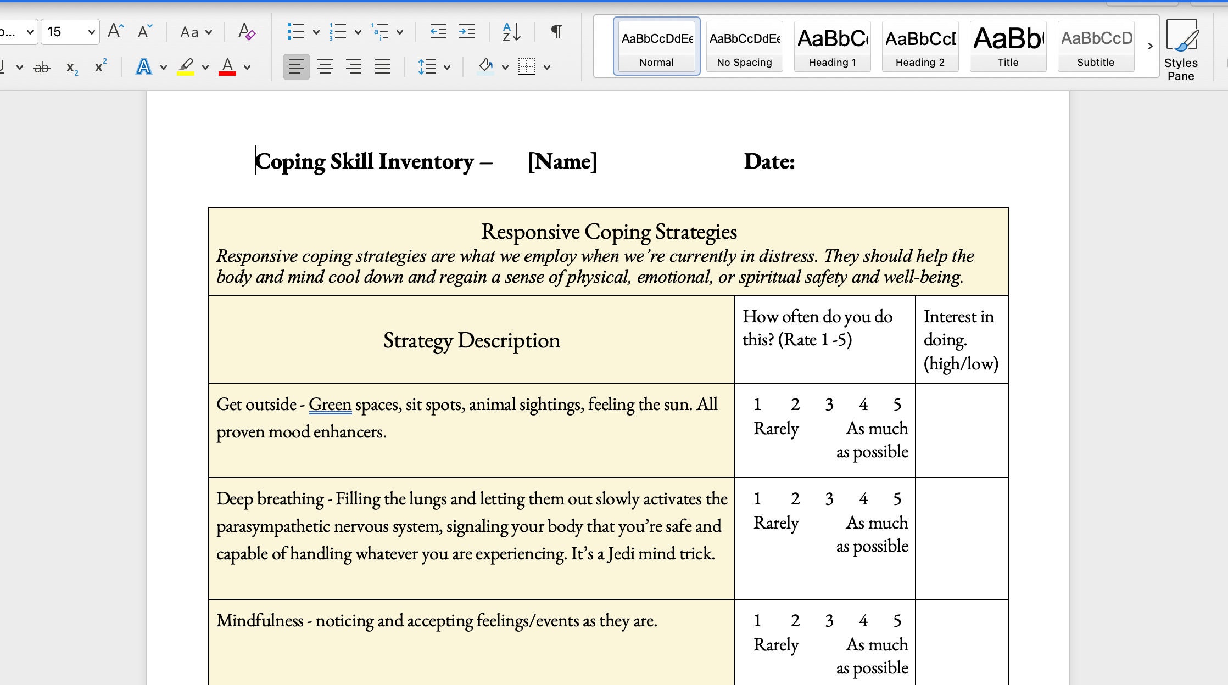Viewport: 1228px width, 685px height.
Task: Click the Clear Formatting icon
Action: tap(247, 31)
